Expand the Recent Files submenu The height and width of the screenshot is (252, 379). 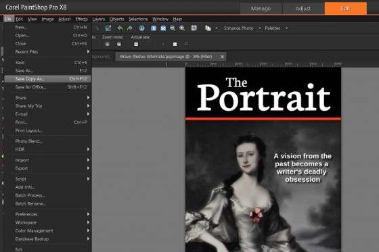click(x=48, y=51)
